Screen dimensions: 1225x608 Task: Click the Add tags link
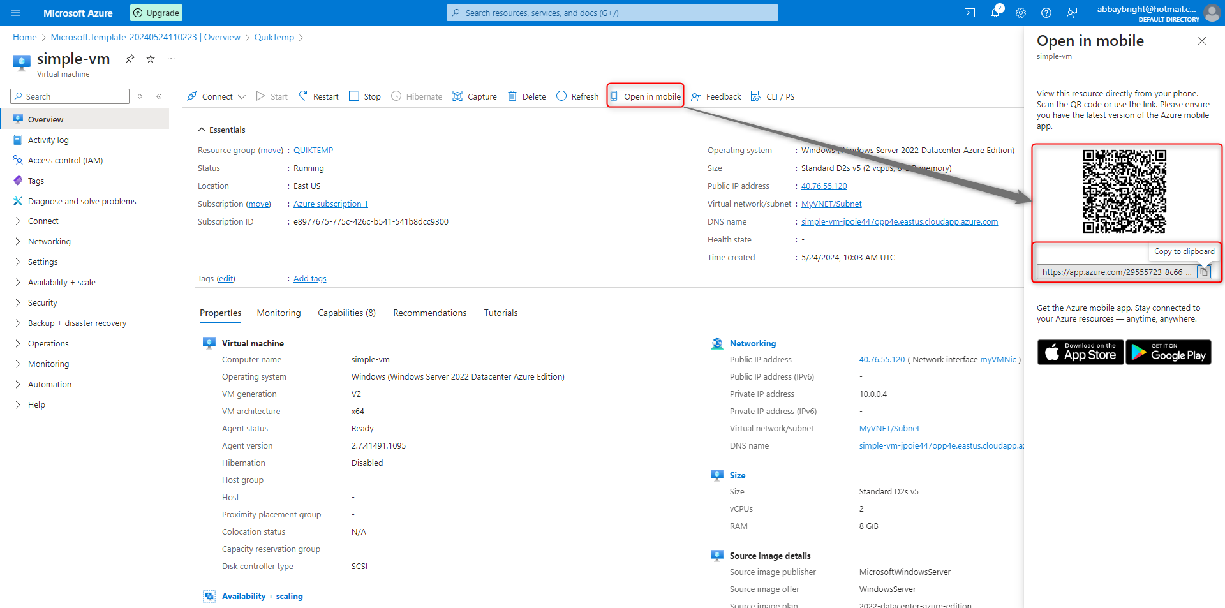point(310,279)
